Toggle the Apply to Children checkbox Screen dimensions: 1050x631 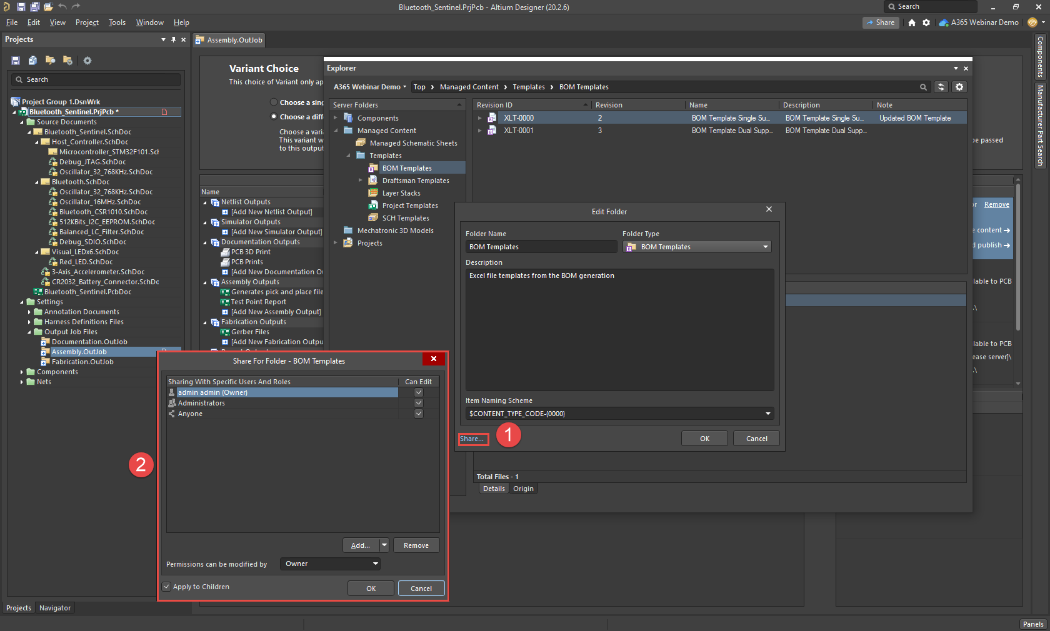pyautogui.click(x=167, y=587)
